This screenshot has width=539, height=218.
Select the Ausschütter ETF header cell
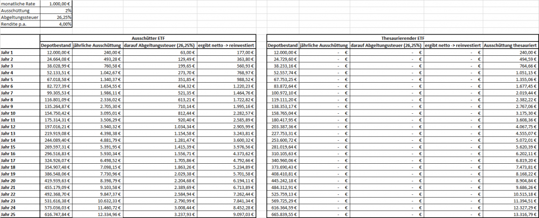[148, 38]
